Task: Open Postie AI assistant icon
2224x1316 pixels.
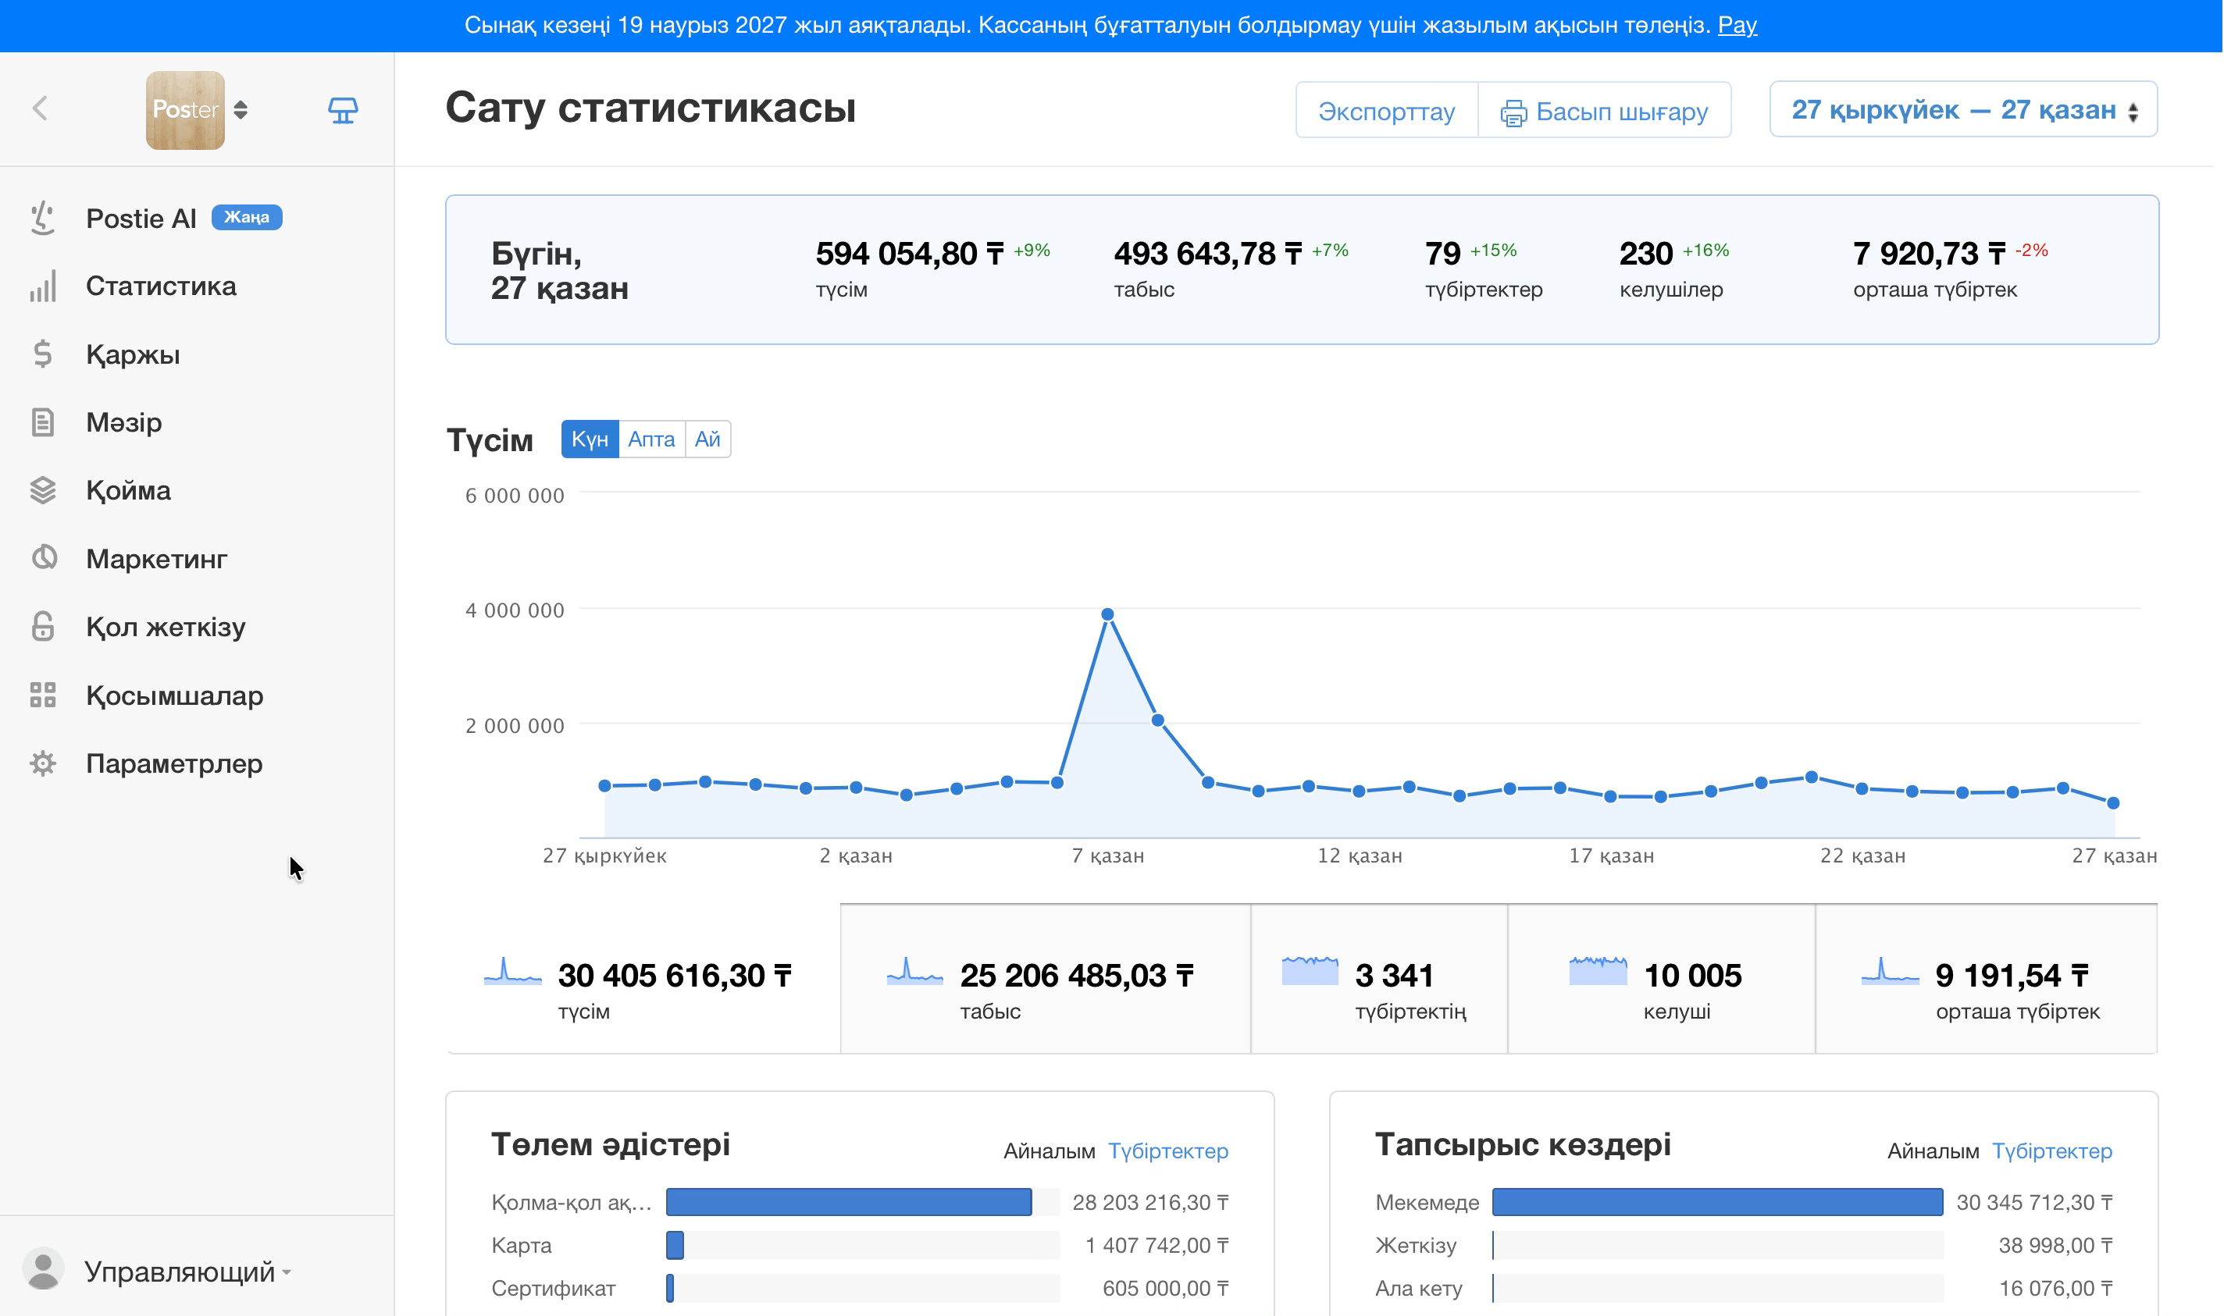Action: (43, 218)
